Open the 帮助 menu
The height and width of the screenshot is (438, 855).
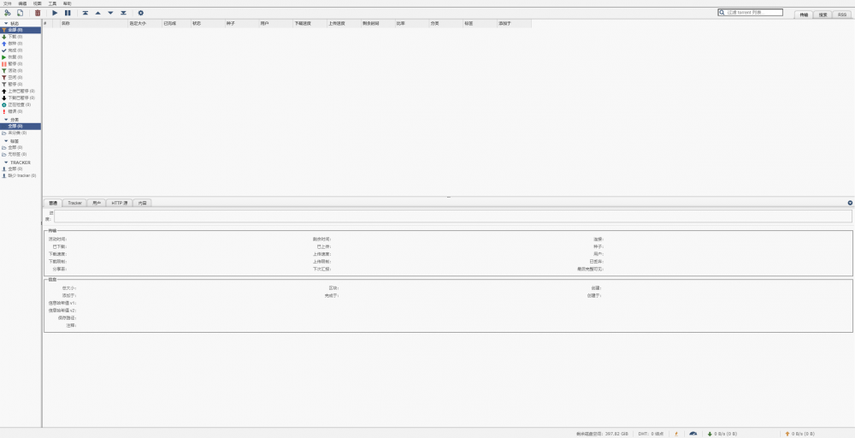[67, 3]
